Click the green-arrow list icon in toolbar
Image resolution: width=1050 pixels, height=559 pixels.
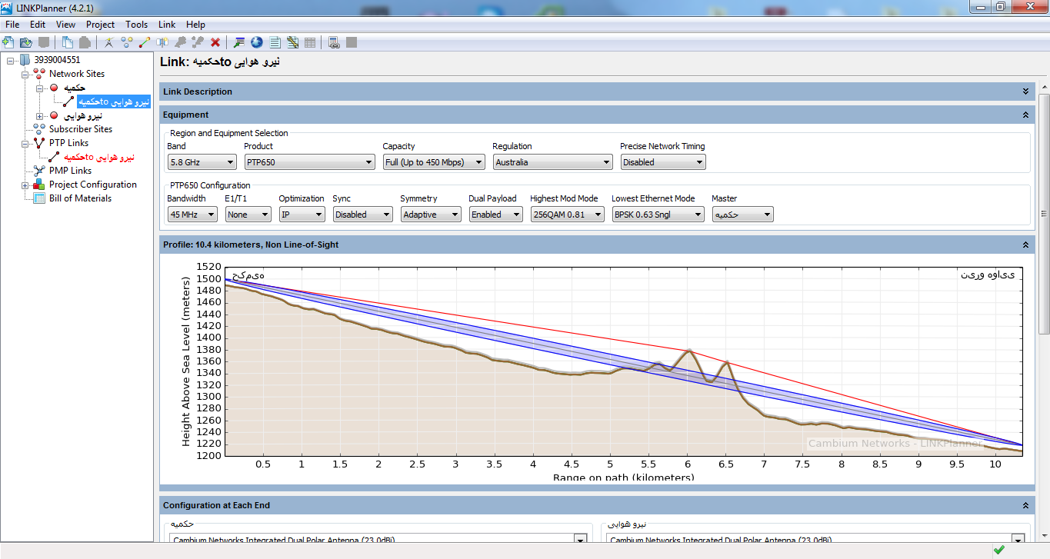[239, 42]
